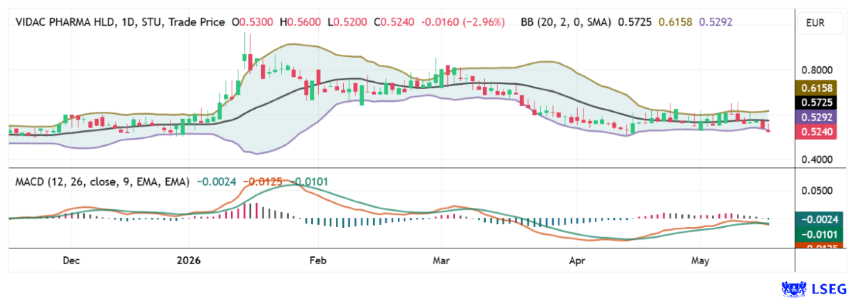Click the 2026 label on time axis
Viewport: 856px width, 299px height.
pyautogui.click(x=189, y=261)
